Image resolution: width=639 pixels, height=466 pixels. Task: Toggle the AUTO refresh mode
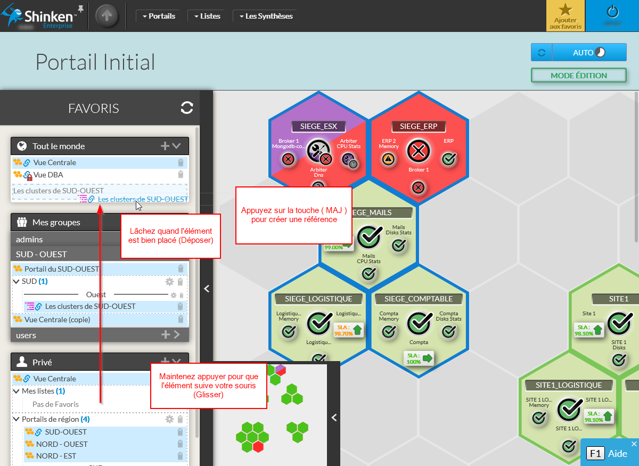click(588, 53)
